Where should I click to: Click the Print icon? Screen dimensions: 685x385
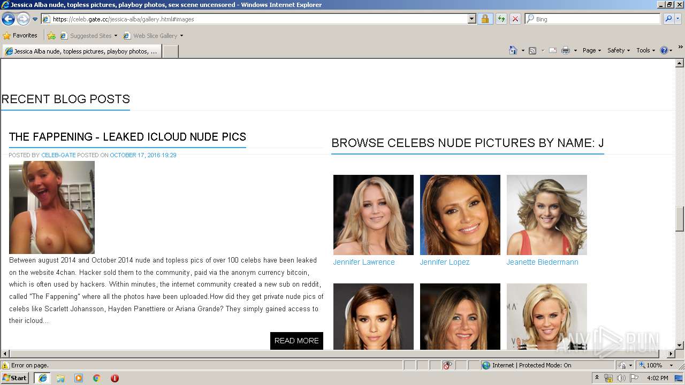tap(566, 50)
